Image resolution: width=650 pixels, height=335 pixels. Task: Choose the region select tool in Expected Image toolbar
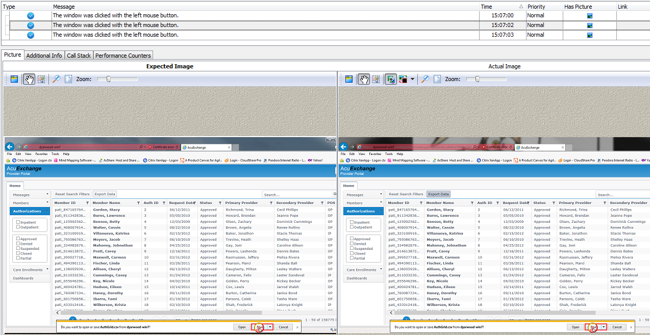click(41, 79)
